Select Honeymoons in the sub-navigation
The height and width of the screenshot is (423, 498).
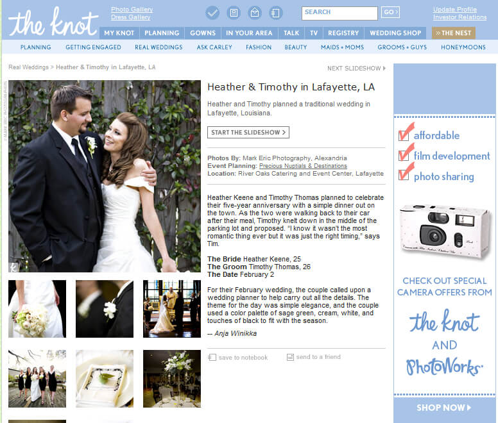[463, 47]
